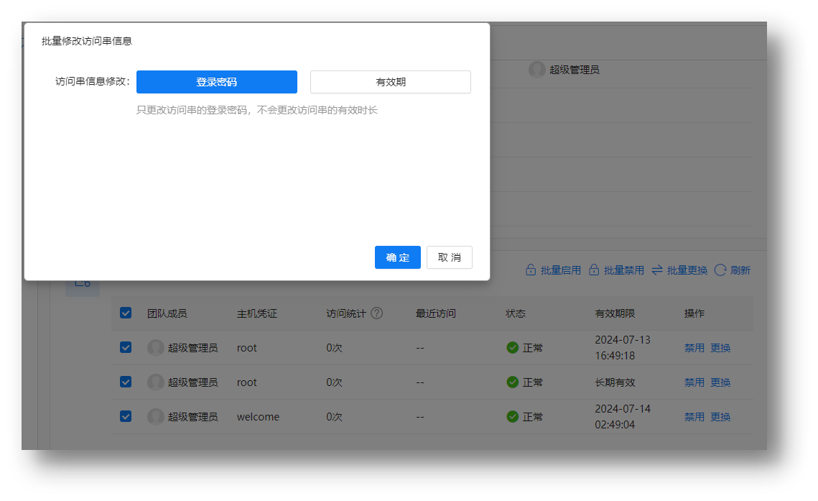Image resolution: width=818 pixels, height=501 pixels.
Task: Click the 批量更换 swap arrows icon
Action: pos(657,270)
